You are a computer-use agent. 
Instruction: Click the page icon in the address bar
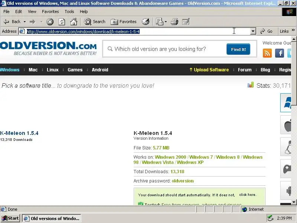(22, 31)
